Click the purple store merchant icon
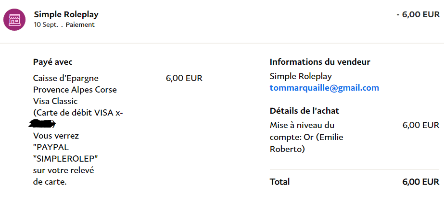Viewport: 444px width, 200px height. click(14, 20)
